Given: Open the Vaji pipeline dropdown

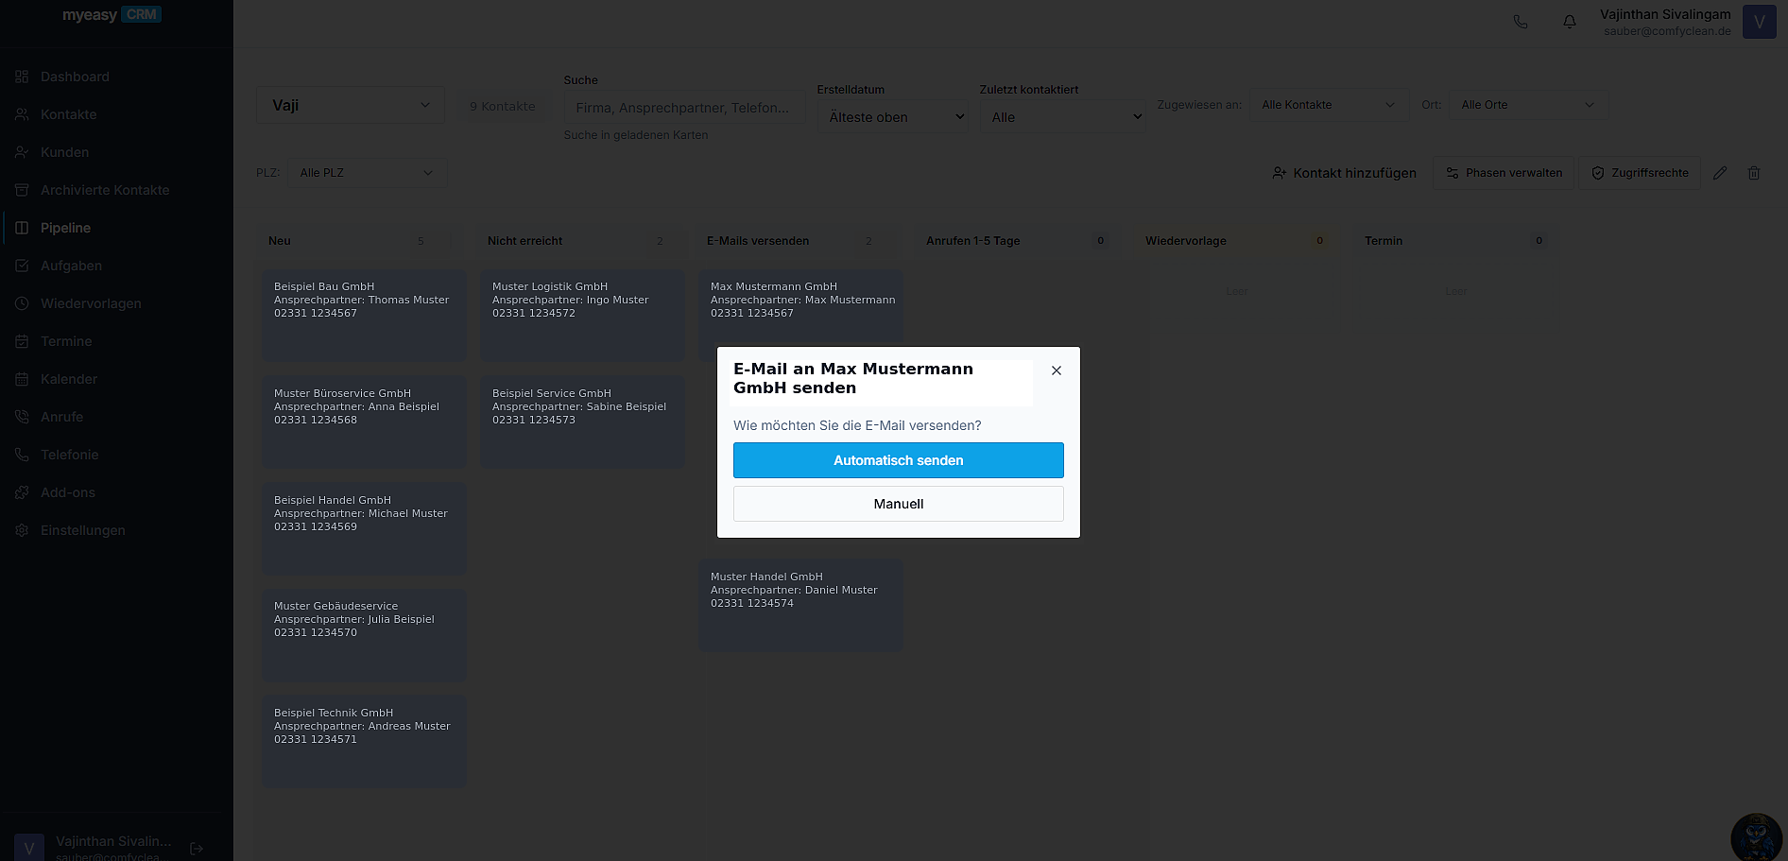Looking at the screenshot, I should pyautogui.click(x=351, y=105).
